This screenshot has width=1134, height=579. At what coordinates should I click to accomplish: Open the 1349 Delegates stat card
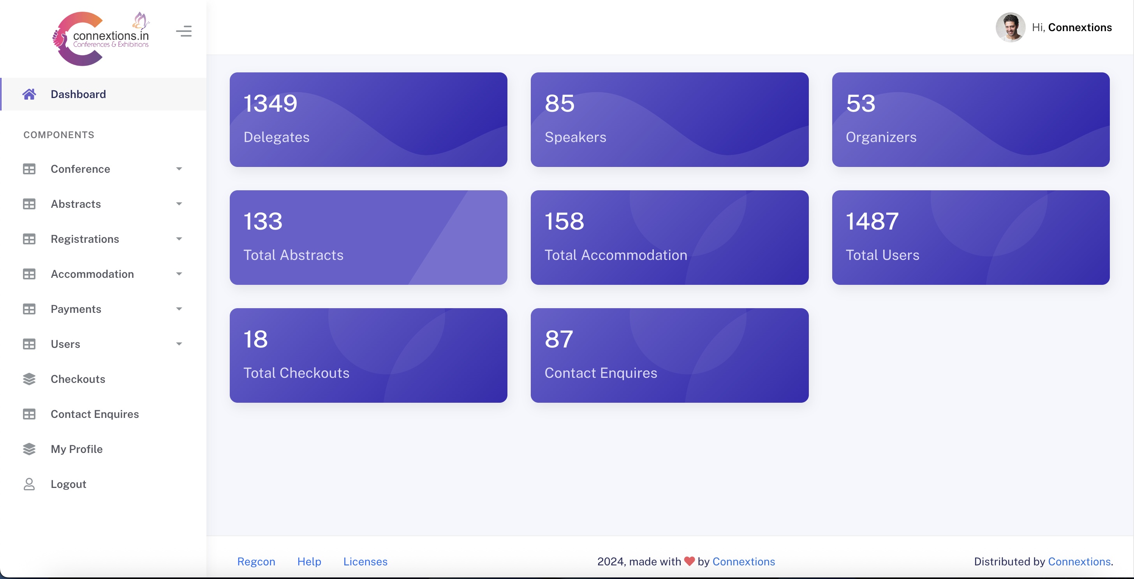tap(368, 119)
